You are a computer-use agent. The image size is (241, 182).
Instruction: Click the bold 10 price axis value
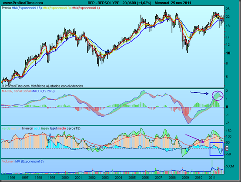[x=228, y=53]
